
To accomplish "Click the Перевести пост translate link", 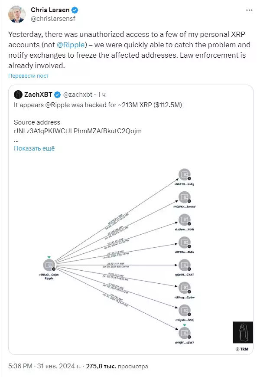I will click(x=28, y=76).
